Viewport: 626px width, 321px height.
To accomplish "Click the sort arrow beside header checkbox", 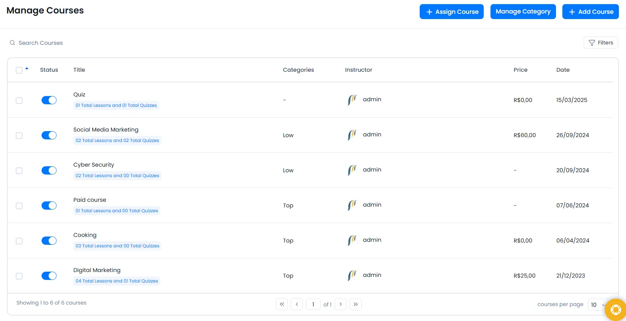I will click(x=27, y=68).
